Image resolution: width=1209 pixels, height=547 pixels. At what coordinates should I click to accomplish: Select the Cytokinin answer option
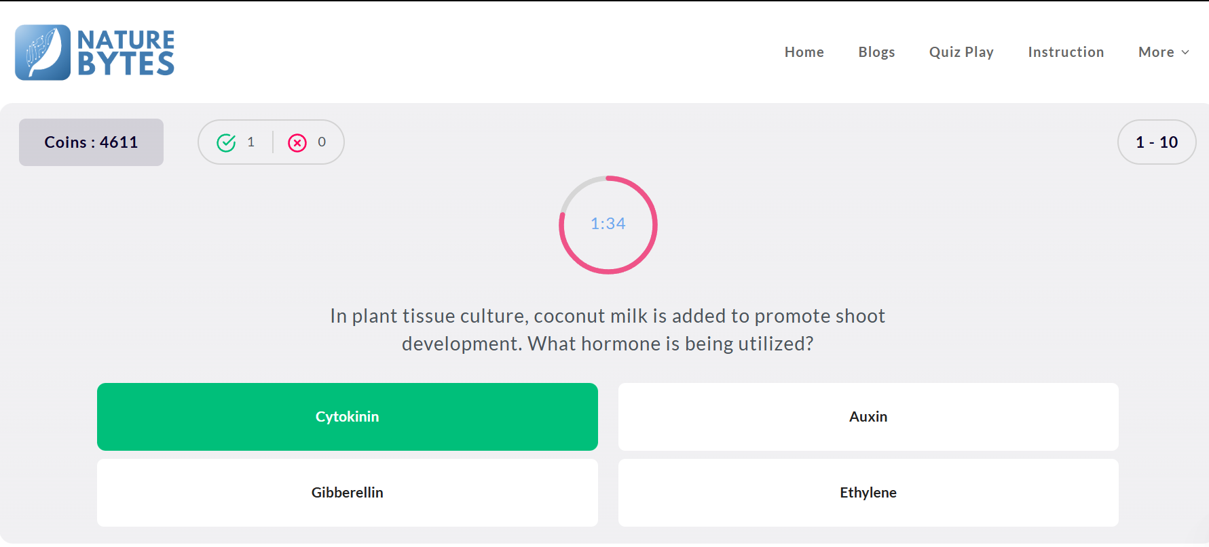348,417
